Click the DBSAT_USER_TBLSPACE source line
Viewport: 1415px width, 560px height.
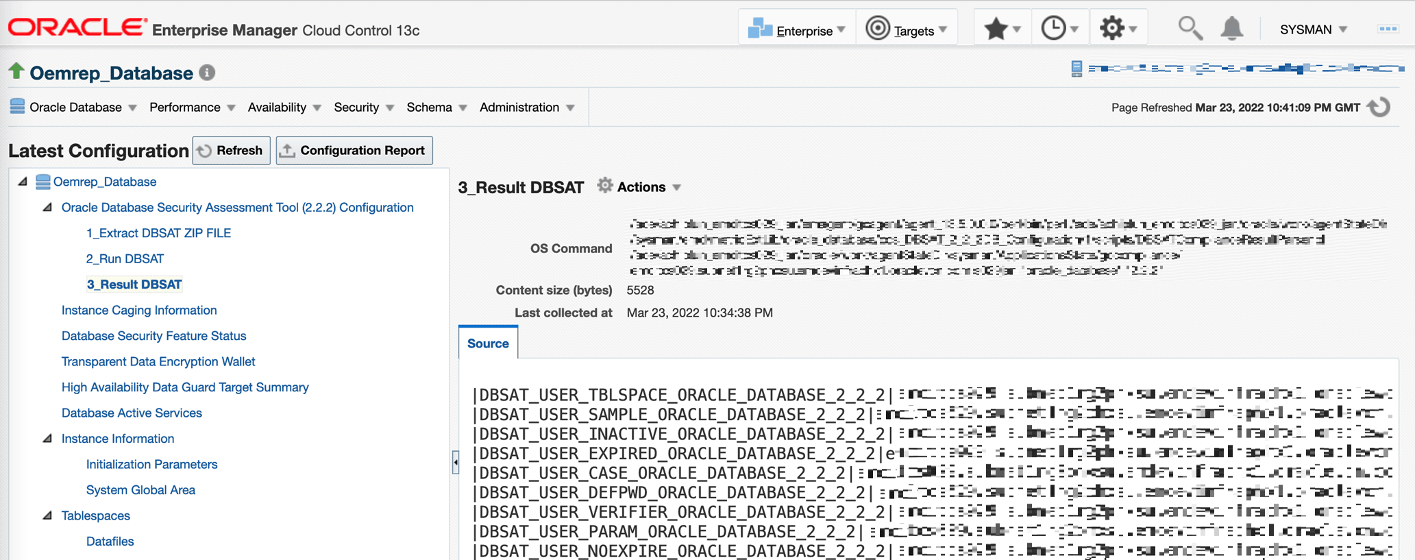pyautogui.click(x=932, y=395)
